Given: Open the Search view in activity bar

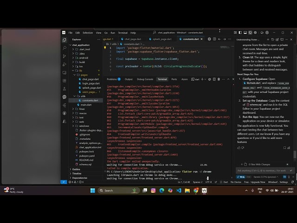Looking at the screenshot, I should [x=65, y=48].
